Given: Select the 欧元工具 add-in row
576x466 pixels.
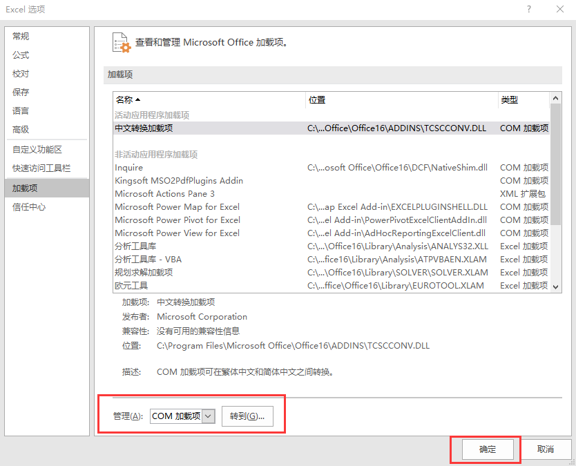Looking at the screenshot, I should pyautogui.click(x=332, y=285).
